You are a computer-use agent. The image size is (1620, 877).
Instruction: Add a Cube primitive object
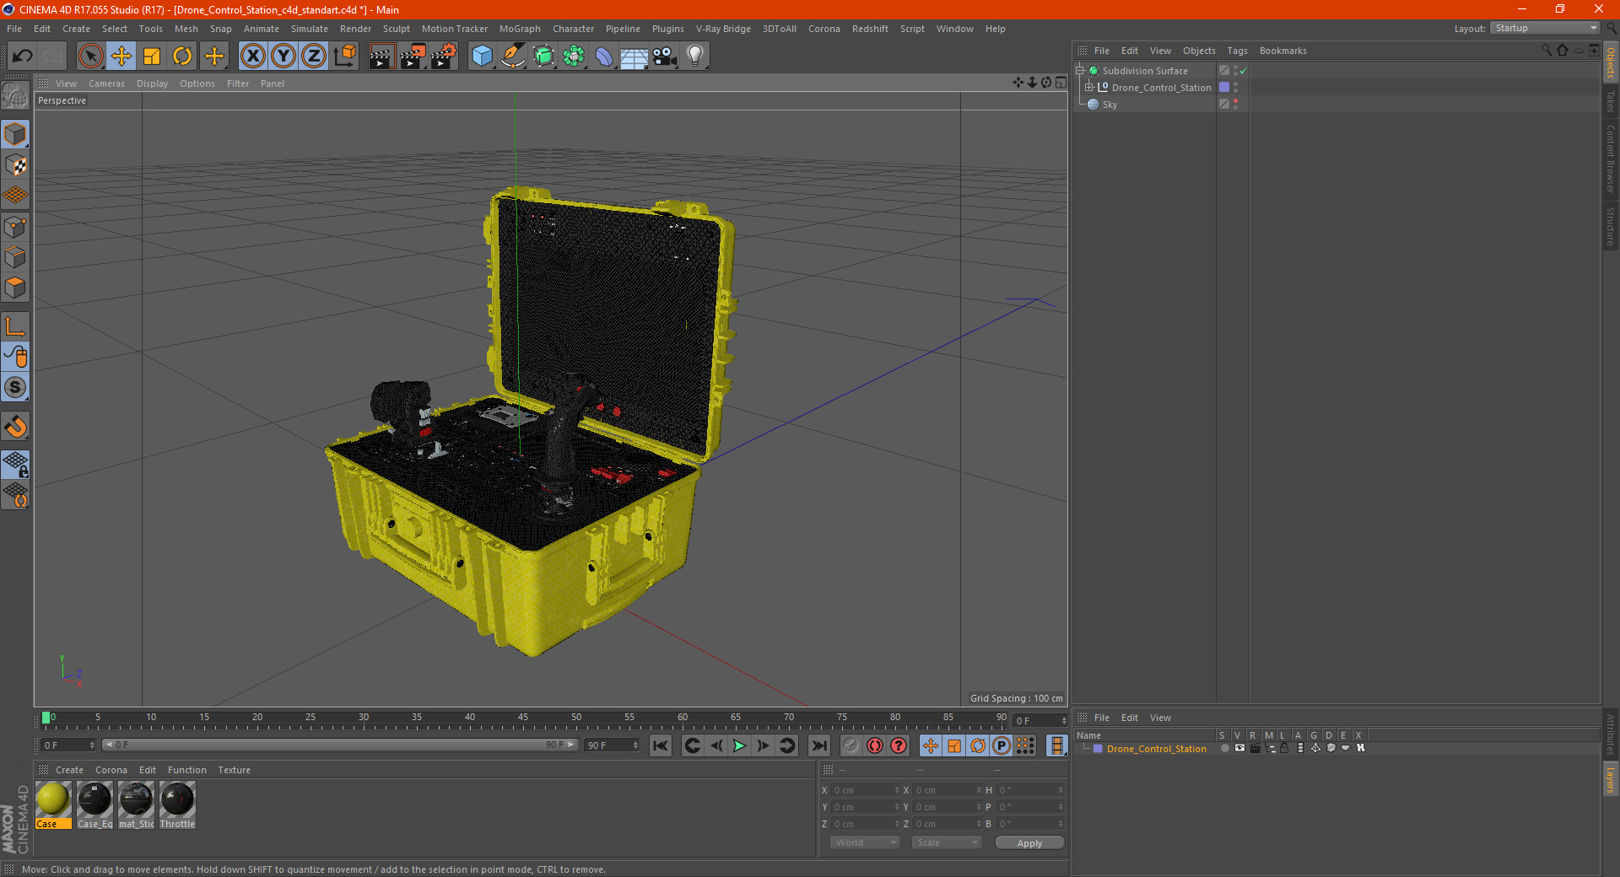482,56
